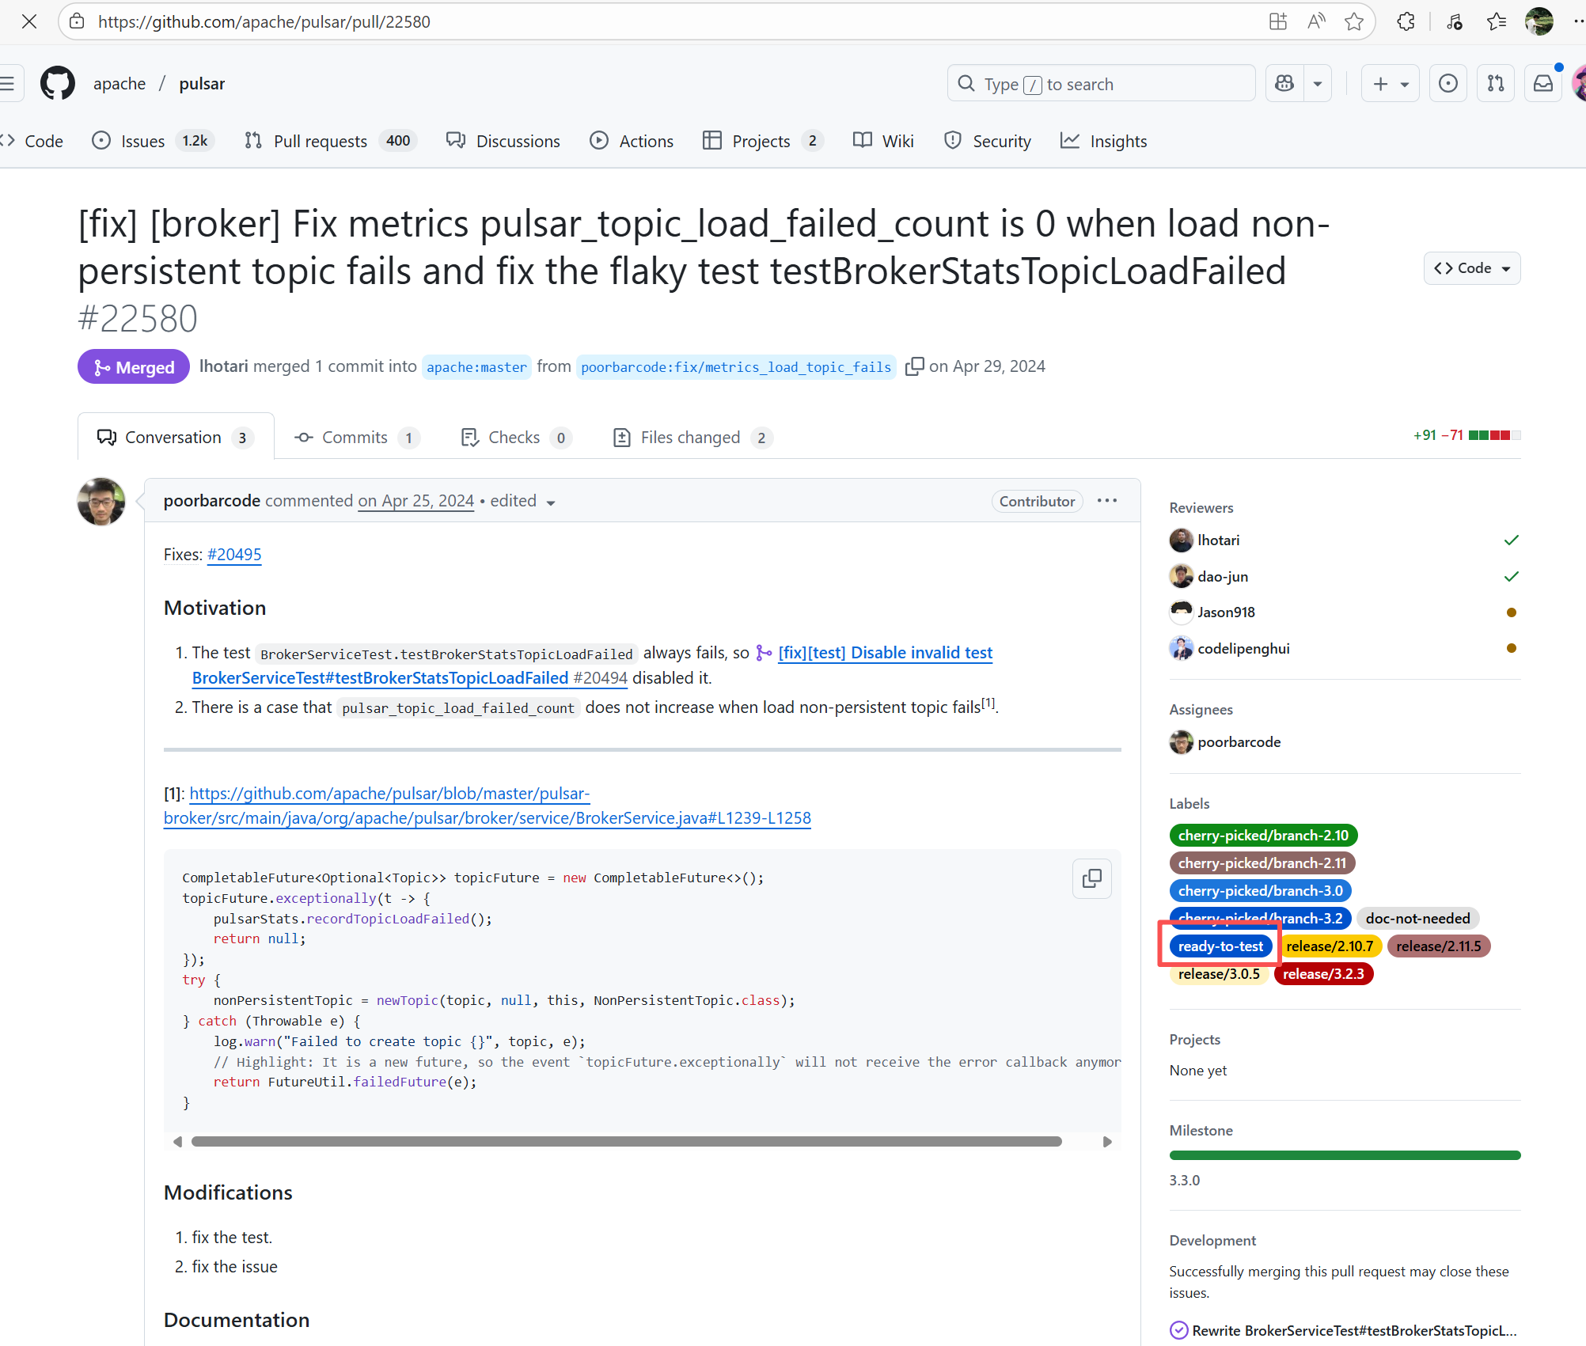Favorite this page with star icon
1586x1346 pixels.
pos(1353,21)
